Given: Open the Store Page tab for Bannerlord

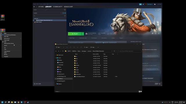Looking at the screenshot, I should [72, 38].
